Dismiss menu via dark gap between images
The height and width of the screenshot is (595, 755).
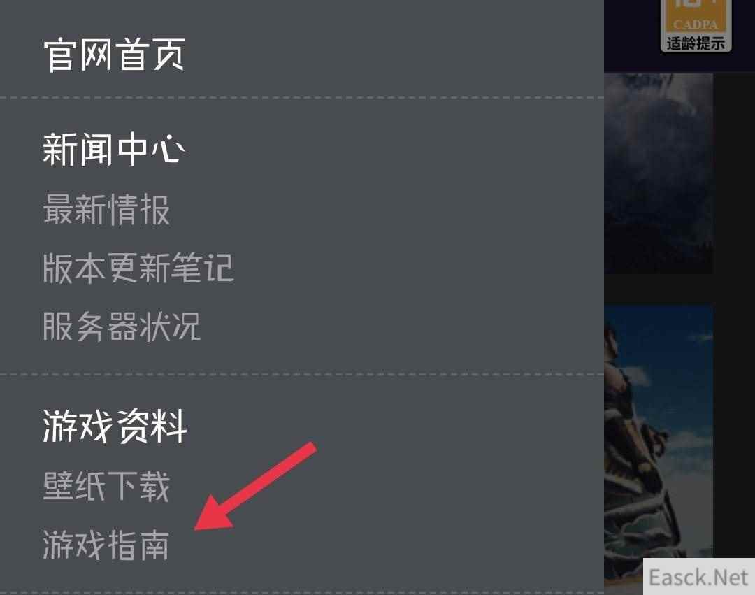(659, 289)
